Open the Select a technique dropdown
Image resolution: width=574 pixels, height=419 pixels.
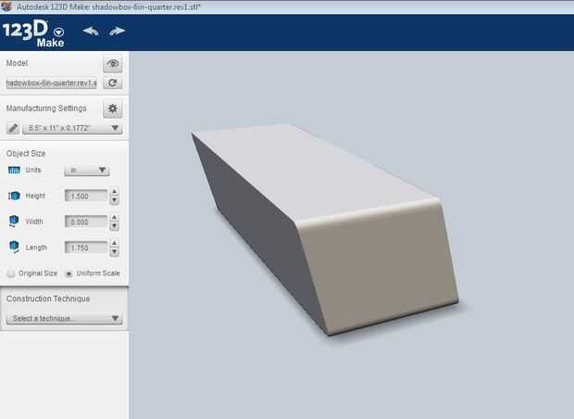click(x=64, y=318)
